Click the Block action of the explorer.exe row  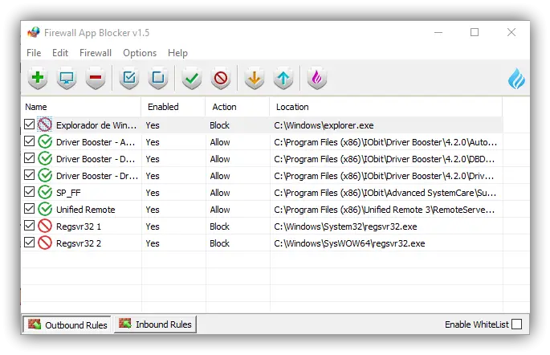coord(219,125)
